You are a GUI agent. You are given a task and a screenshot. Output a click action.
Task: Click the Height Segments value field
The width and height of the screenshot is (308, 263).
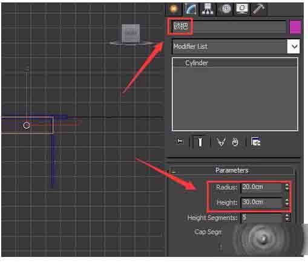click(261, 218)
